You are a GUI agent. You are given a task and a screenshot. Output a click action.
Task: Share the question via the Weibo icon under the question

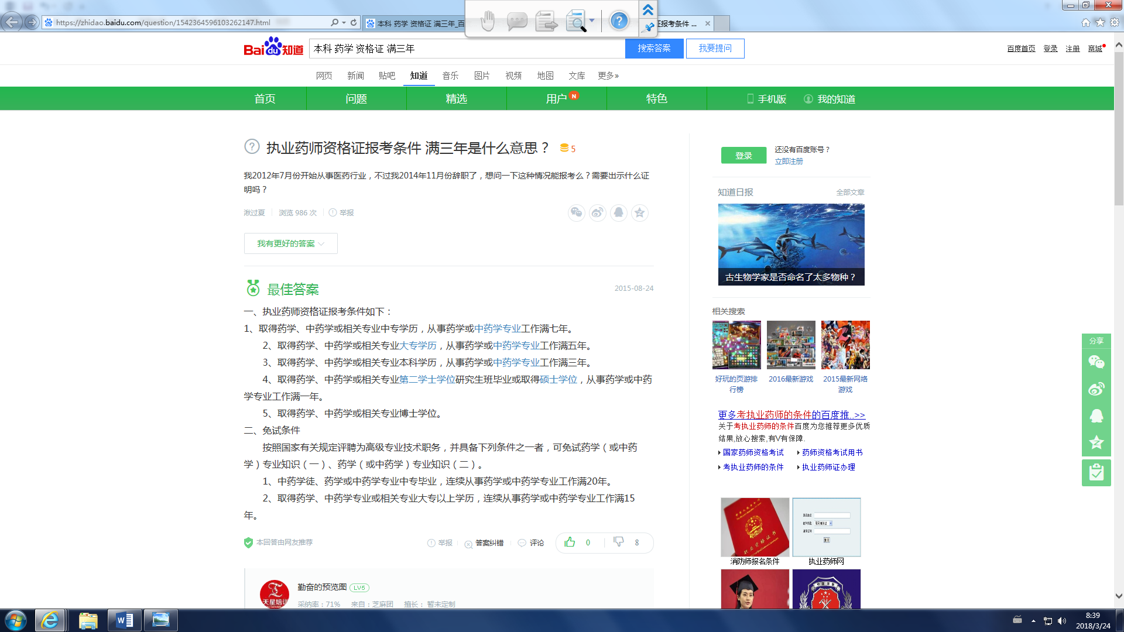click(598, 212)
